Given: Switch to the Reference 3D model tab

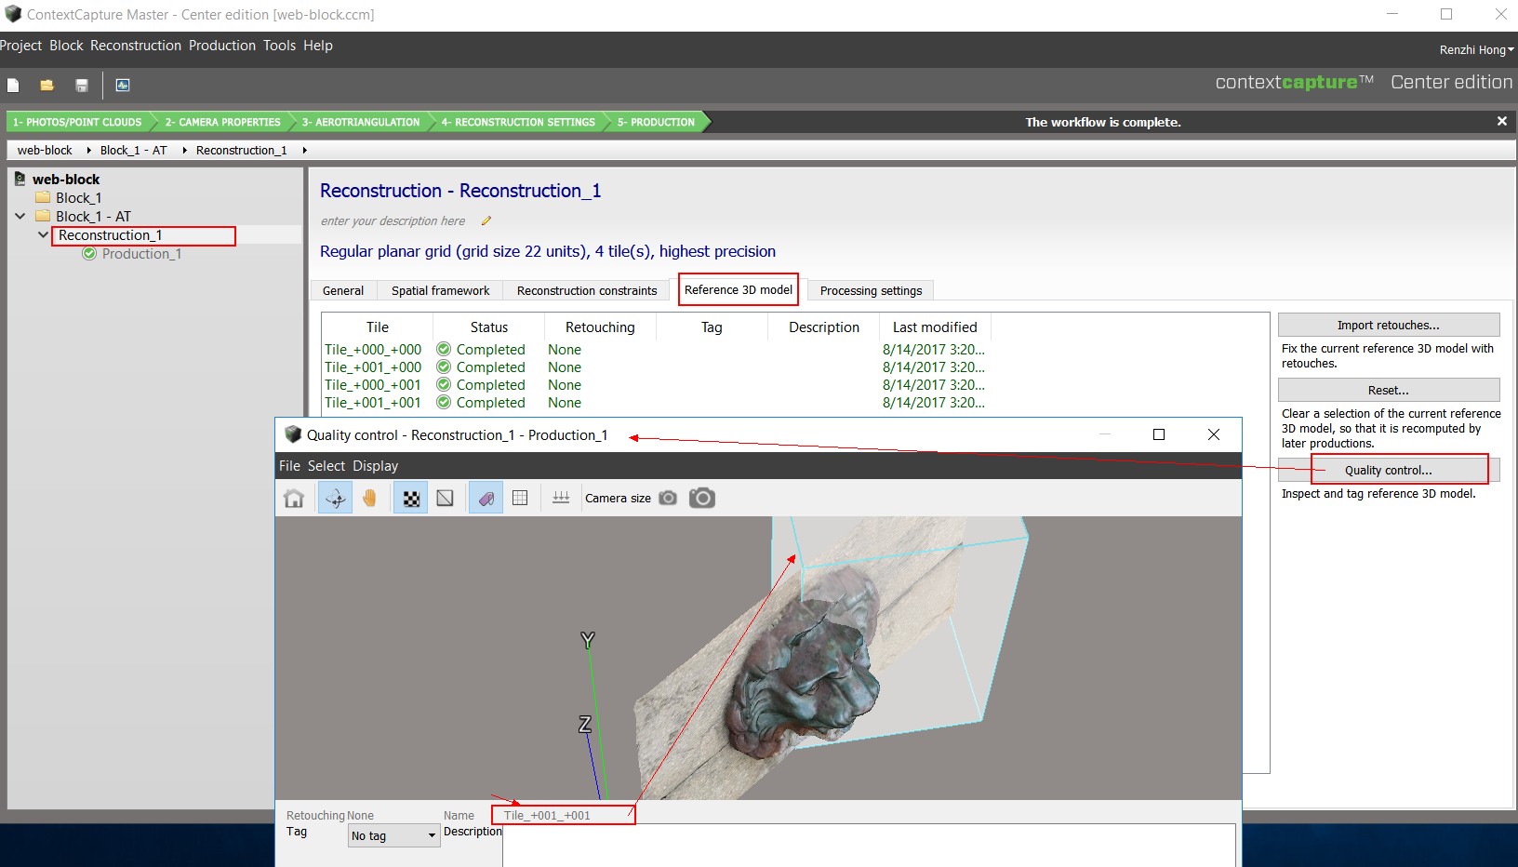Looking at the screenshot, I should click(x=739, y=290).
